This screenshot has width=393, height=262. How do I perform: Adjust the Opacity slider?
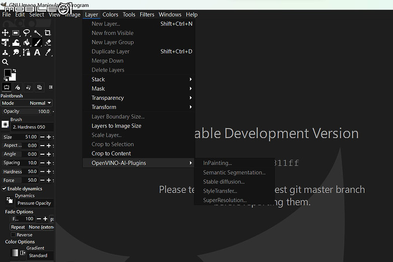click(x=26, y=111)
